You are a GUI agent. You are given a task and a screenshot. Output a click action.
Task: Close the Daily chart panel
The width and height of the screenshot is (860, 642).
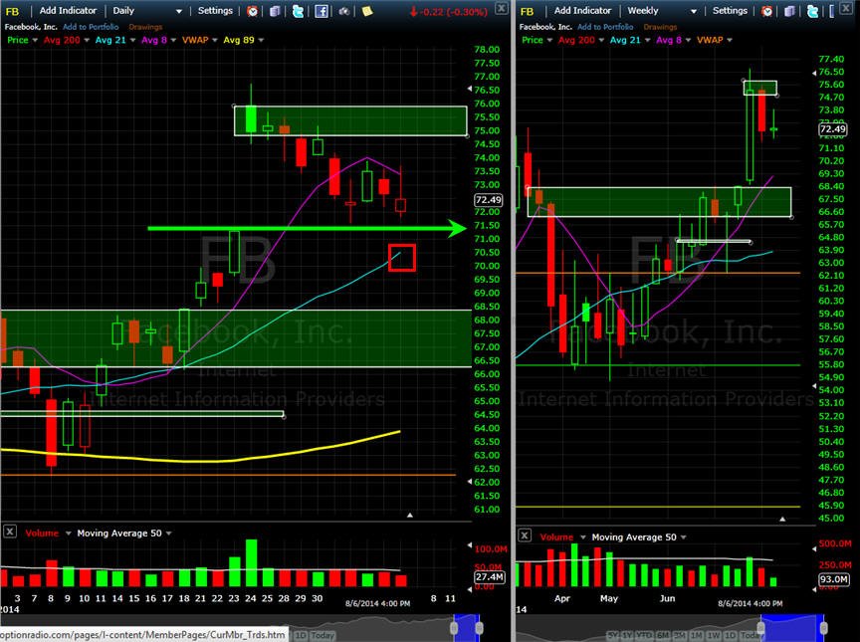[x=502, y=8]
